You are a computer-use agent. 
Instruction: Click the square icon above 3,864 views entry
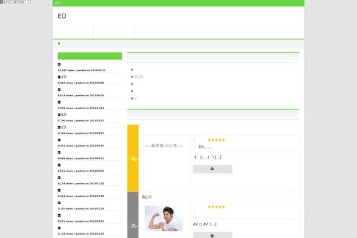point(59,190)
